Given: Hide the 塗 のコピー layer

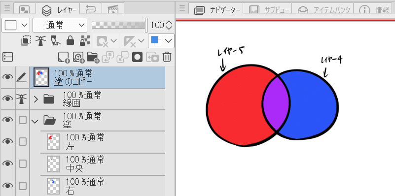Looking at the screenshot, I should [7, 77].
